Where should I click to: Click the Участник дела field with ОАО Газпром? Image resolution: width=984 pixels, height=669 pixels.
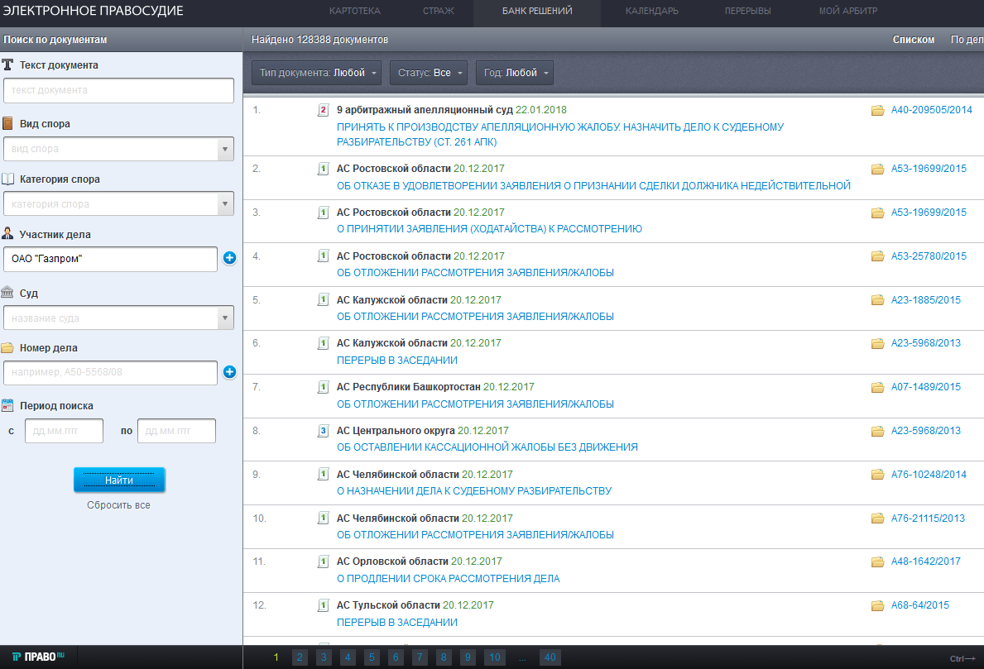pos(110,259)
